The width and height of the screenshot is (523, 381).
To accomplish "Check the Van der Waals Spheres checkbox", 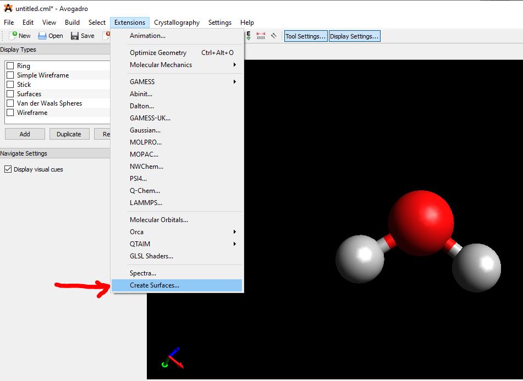I will [10, 103].
